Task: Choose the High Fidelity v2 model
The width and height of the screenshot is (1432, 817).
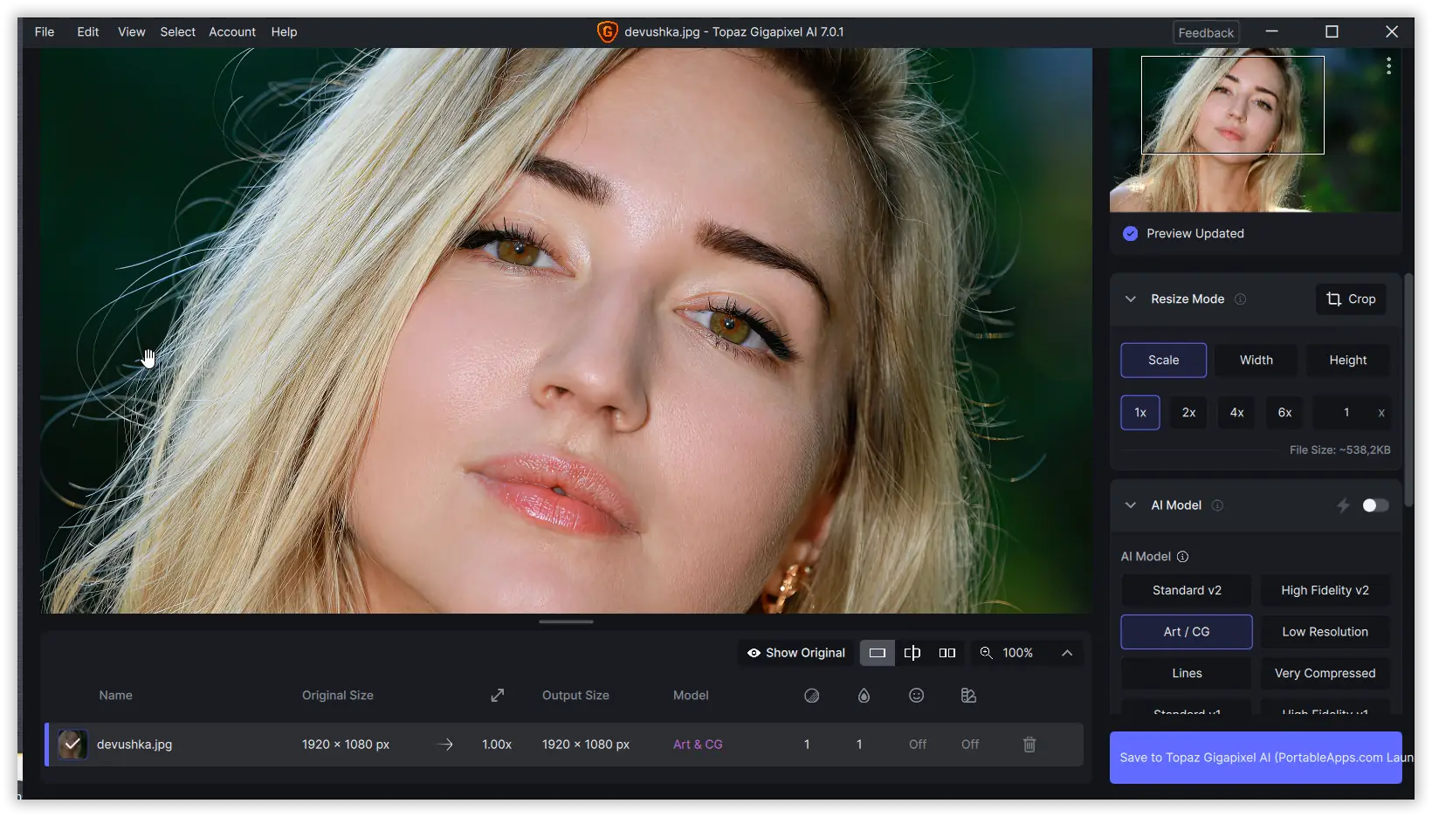Action: point(1325,591)
